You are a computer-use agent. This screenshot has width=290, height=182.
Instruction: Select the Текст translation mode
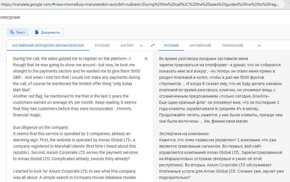(18, 32)
